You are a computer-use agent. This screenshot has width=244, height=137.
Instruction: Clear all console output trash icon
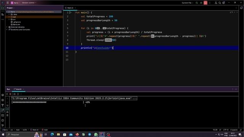point(7,115)
